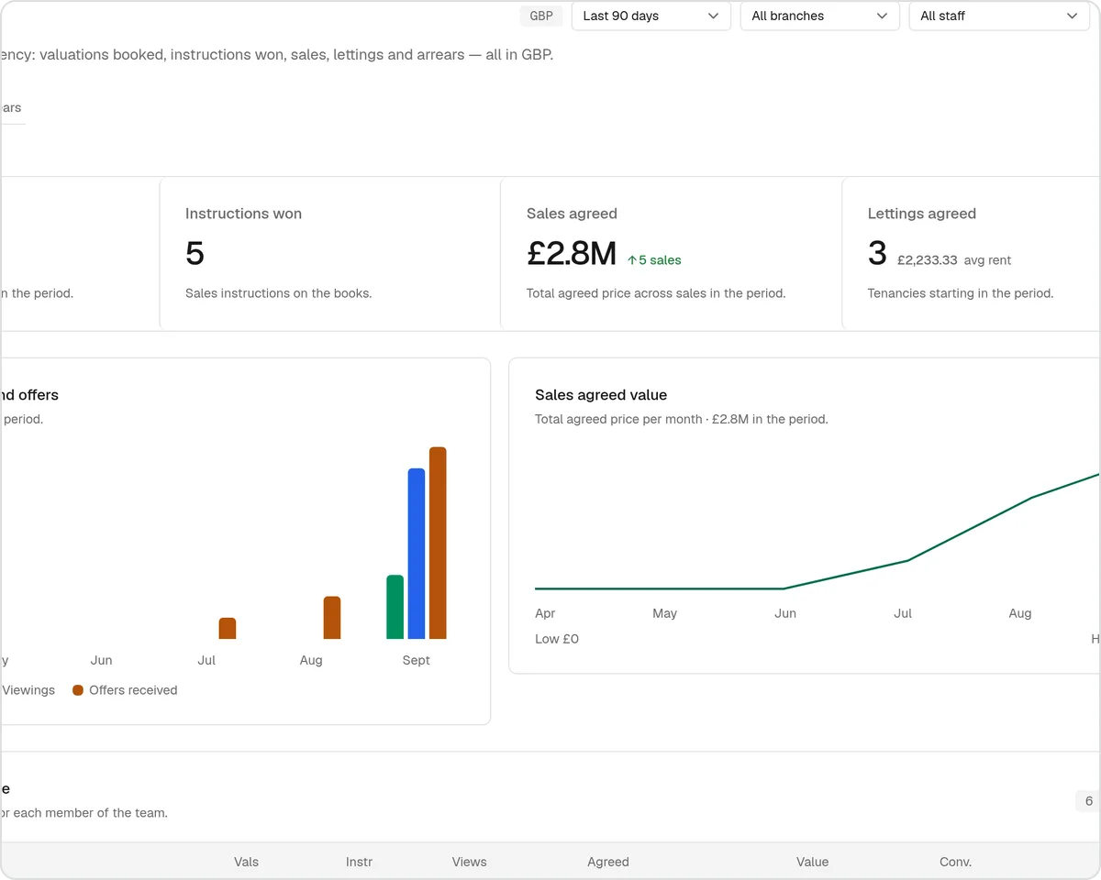Click the Viewings legend label

(28, 690)
